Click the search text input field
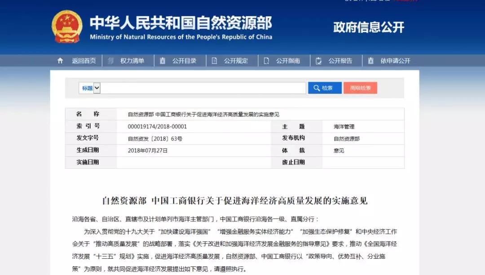This screenshot has width=485, height=275. (x=203, y=88)
